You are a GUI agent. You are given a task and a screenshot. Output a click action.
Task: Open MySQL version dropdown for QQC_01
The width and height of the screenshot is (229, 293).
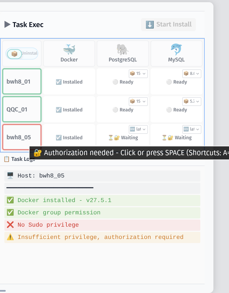192,101
